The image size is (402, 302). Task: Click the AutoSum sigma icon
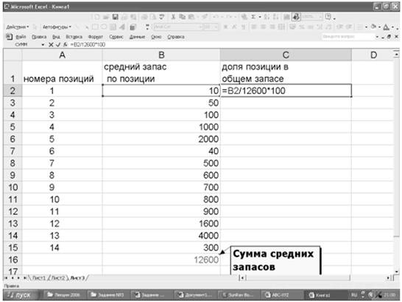coord(253,17)
